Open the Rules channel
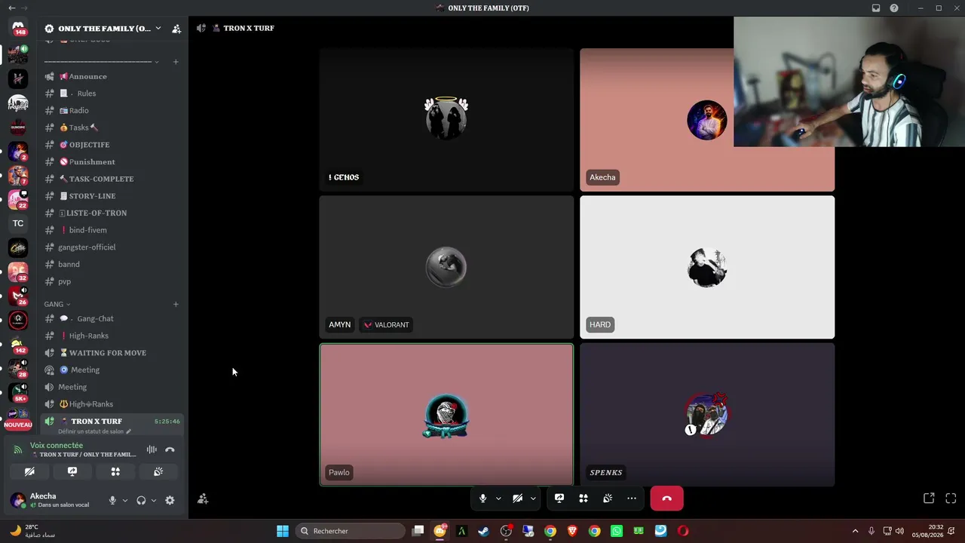The image size is (965, 543). pyautogui.click(x=112, y=94)
